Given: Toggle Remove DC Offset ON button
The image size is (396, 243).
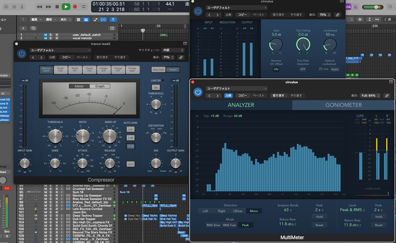Looking at the screenshot, I should pyautogui.click(x=276, y=69).
